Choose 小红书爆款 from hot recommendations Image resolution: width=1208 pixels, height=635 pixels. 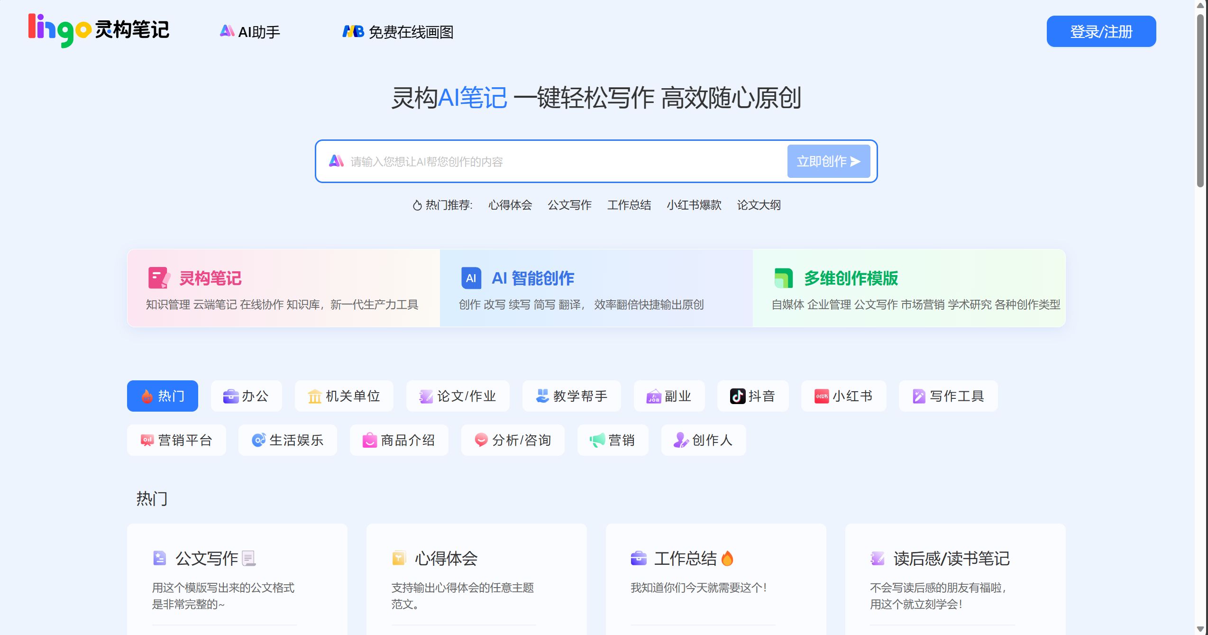pyautogui.click(x=694, y=205)
